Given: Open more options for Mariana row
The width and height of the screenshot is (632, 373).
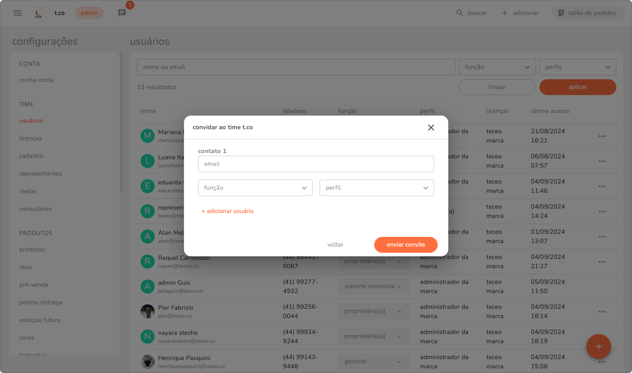Looking at the screenshot, I should point(602,136).
